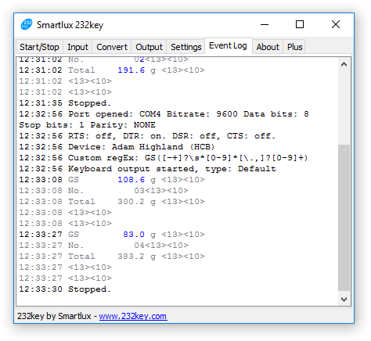Image resolution: width=371 pixels, height=341 pixels.
Task: Click the blue value 108.6 in the log
Action: point(131,180)
